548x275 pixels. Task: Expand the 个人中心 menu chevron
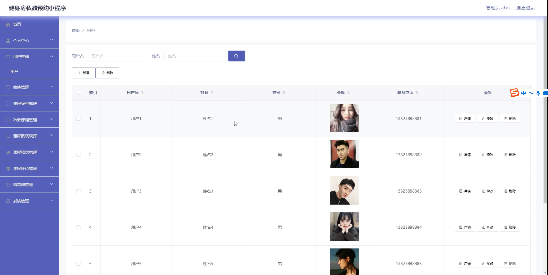[x=52, y=40]
